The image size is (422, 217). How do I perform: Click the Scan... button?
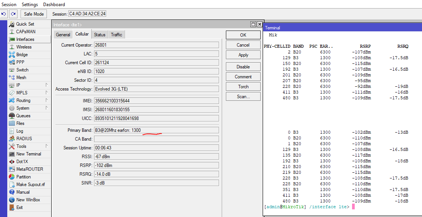pyautogui.click(x=243, y=97)
